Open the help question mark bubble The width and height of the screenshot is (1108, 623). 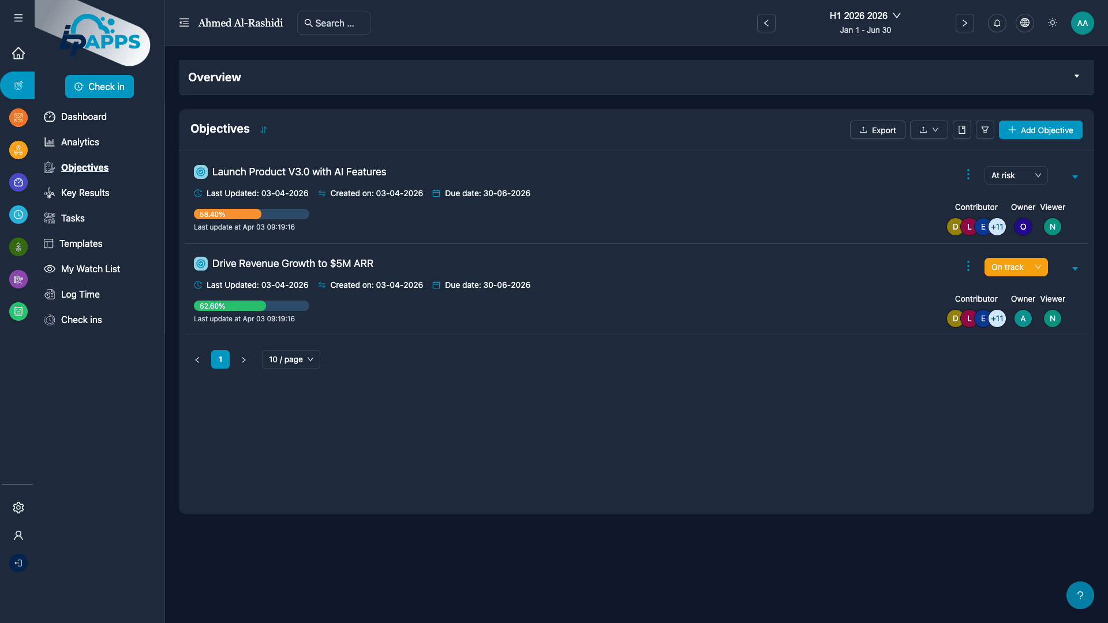(x=1080, y=595)
